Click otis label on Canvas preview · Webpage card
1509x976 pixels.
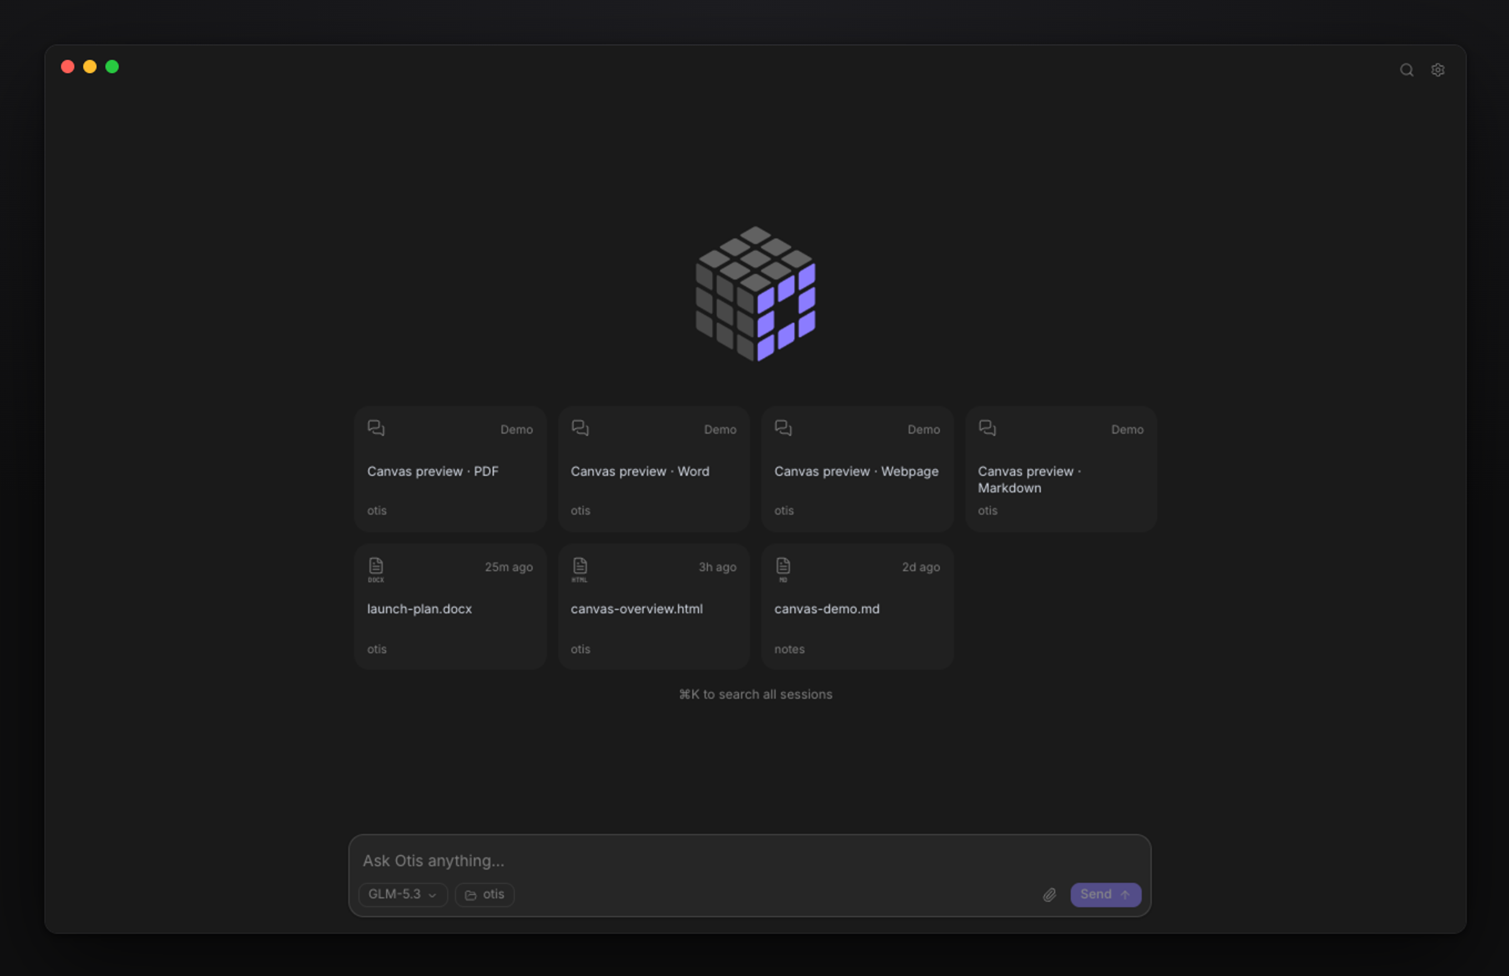point(784,510)
